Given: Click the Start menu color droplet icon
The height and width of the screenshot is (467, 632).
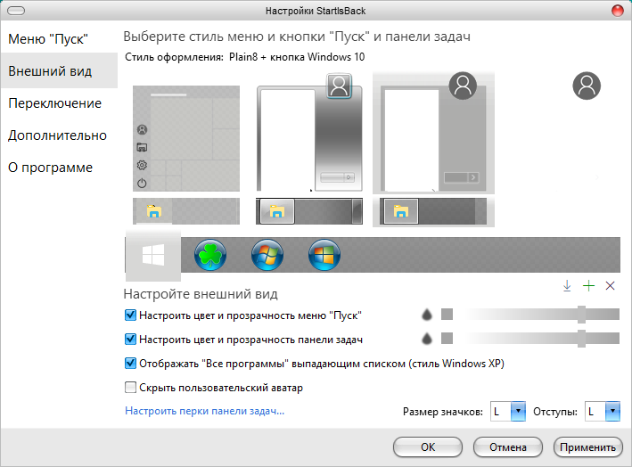Looking at the screenshot, I should point(427,315).
